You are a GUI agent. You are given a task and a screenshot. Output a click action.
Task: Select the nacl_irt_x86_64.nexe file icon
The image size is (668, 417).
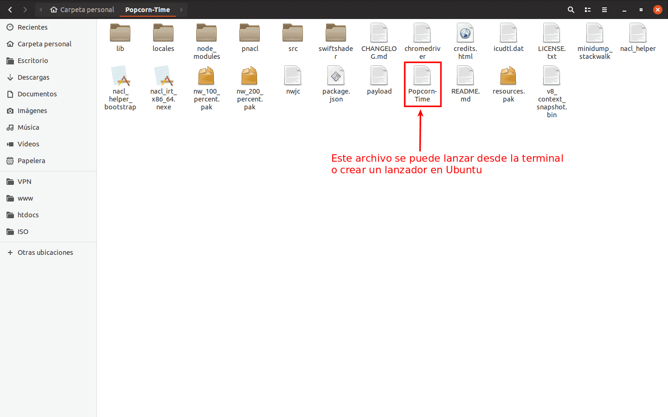click(x=163, y=76)
